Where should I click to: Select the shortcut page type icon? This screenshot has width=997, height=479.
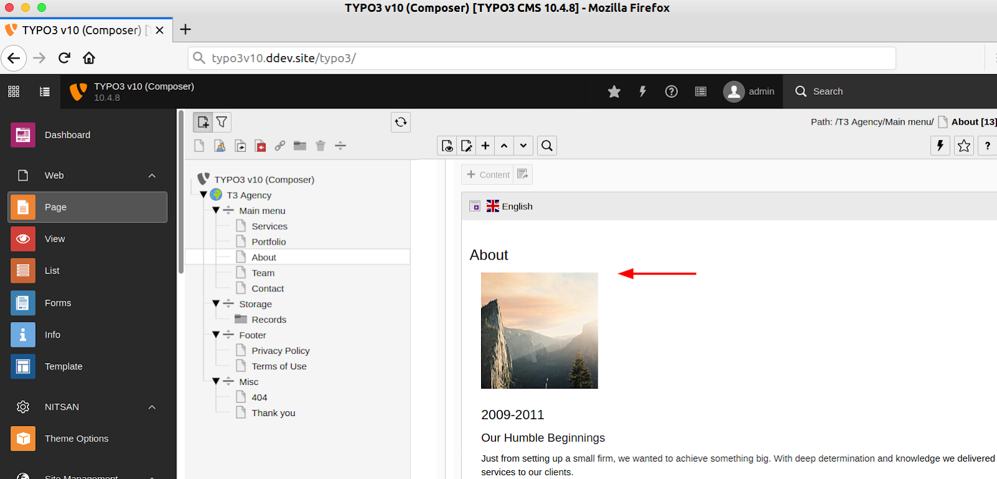pyautogui.click(x=241, y=146)
